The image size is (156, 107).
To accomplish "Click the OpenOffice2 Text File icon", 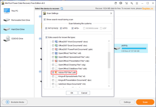I will (56, 53).
